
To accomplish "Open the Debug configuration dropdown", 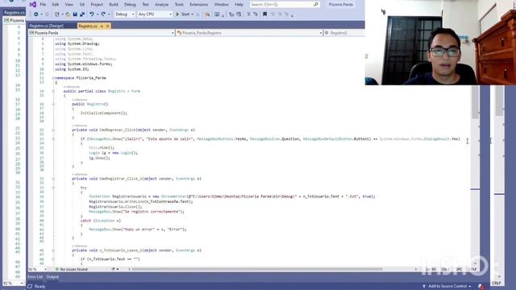I will [124, 14].
